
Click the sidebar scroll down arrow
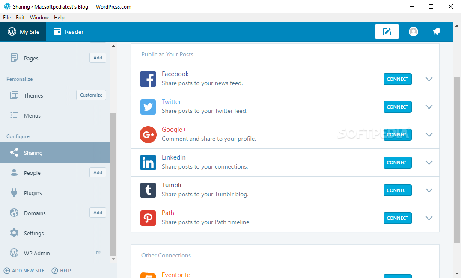point(113,259)
